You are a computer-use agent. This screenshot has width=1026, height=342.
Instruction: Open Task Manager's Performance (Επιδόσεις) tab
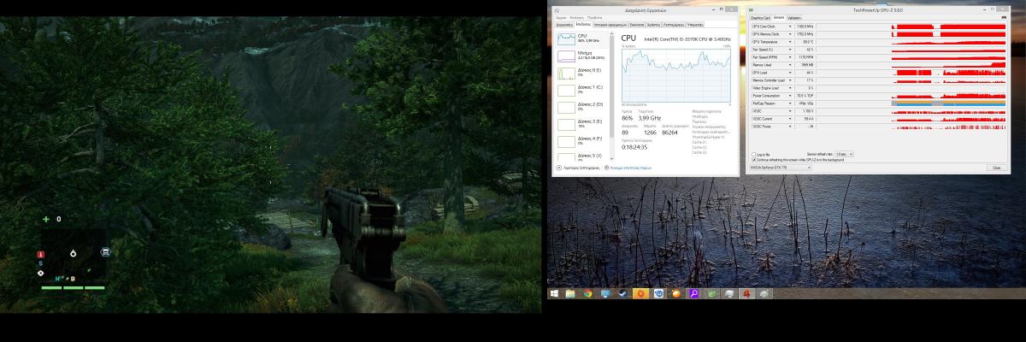coord(583,24)
